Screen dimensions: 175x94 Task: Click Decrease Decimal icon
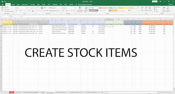click(x=74, y=11)
